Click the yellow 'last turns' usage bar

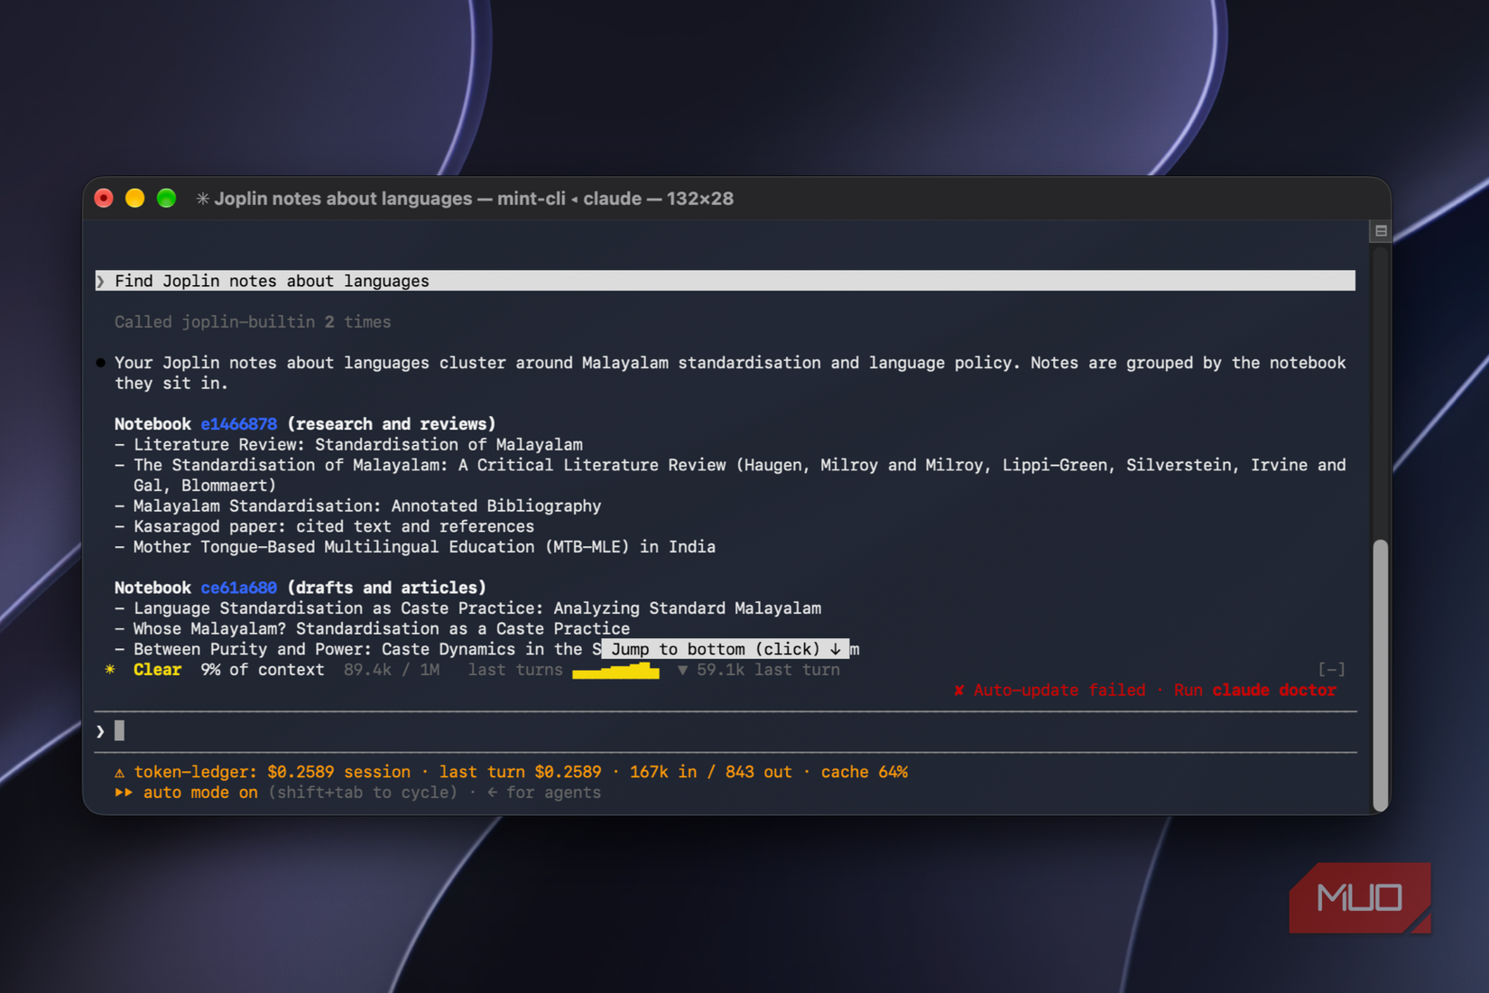[x=615, y=670]
